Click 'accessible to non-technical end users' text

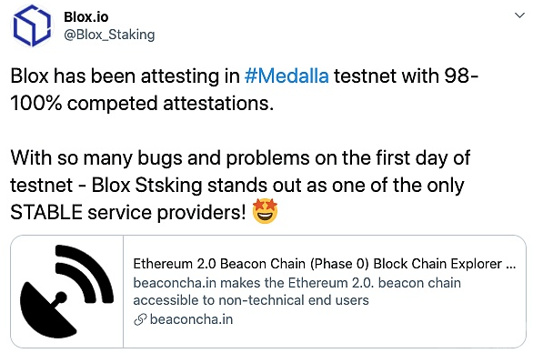pyautogui.click(x=251, y=300)
